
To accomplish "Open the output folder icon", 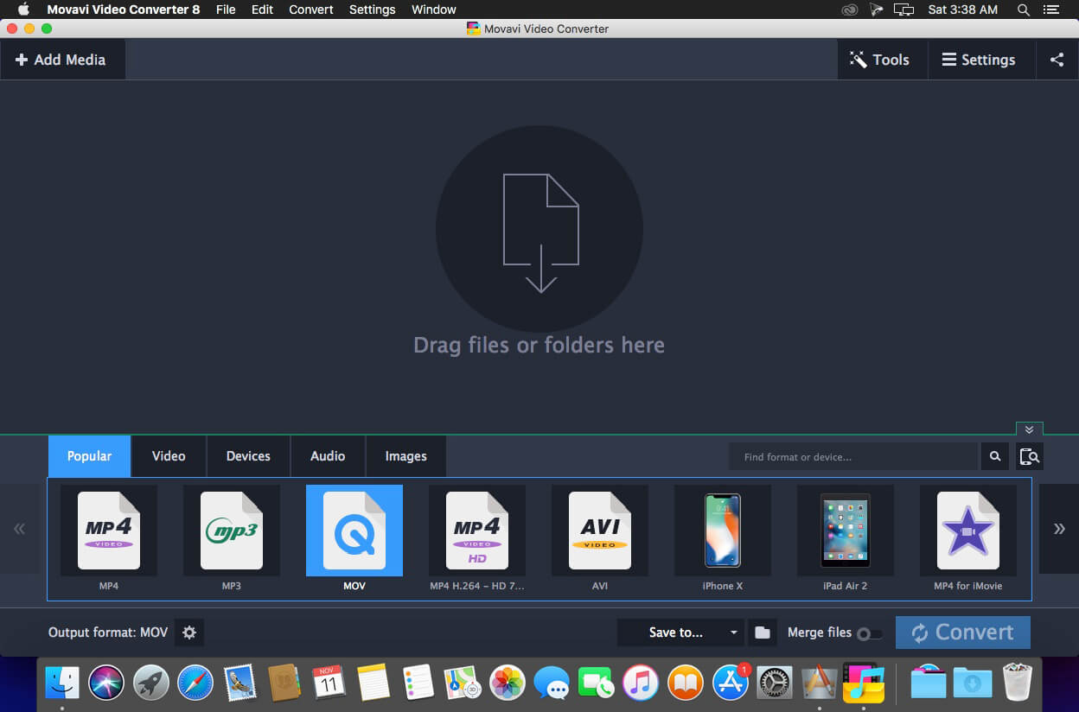I will [x=762, y=633].
